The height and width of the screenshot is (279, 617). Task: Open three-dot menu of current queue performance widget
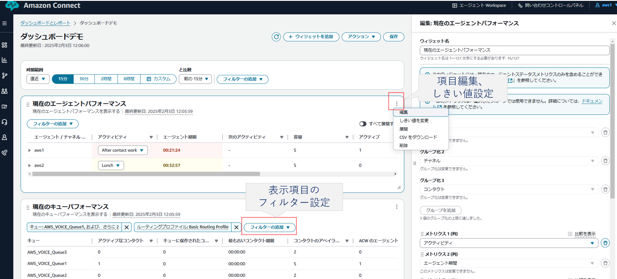(x=397, y=207)
